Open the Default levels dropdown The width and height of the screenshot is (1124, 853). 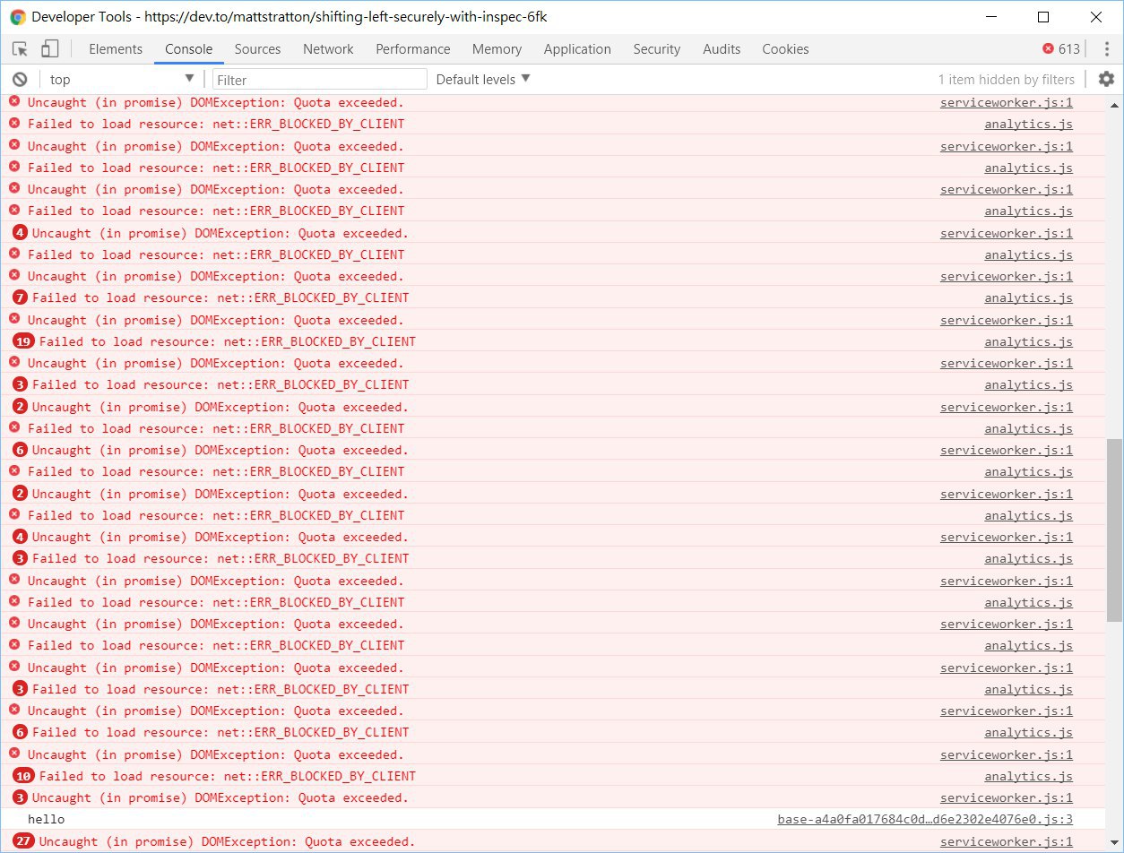[x=483, y=80]
